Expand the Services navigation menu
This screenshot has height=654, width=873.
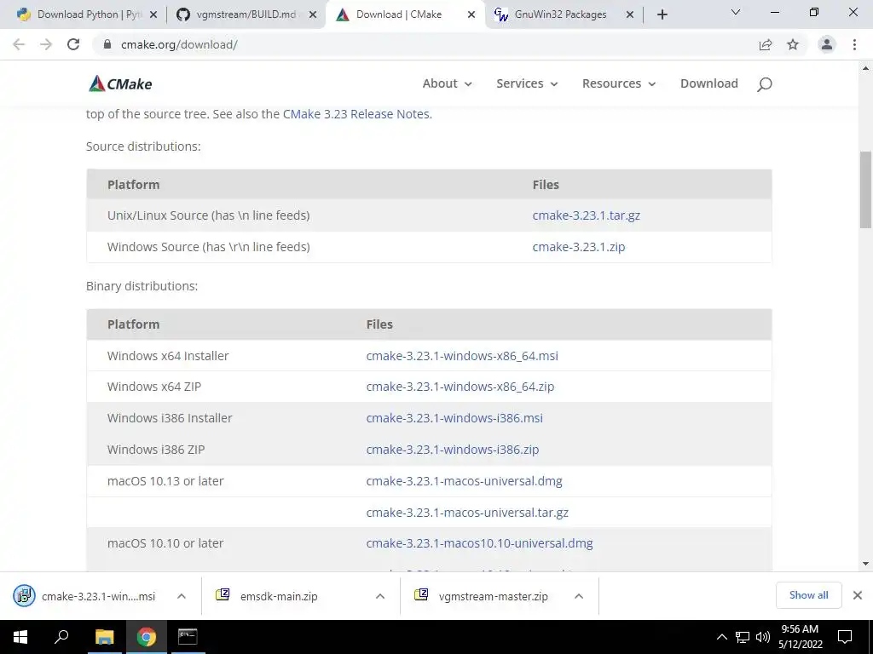click(527, 83)
